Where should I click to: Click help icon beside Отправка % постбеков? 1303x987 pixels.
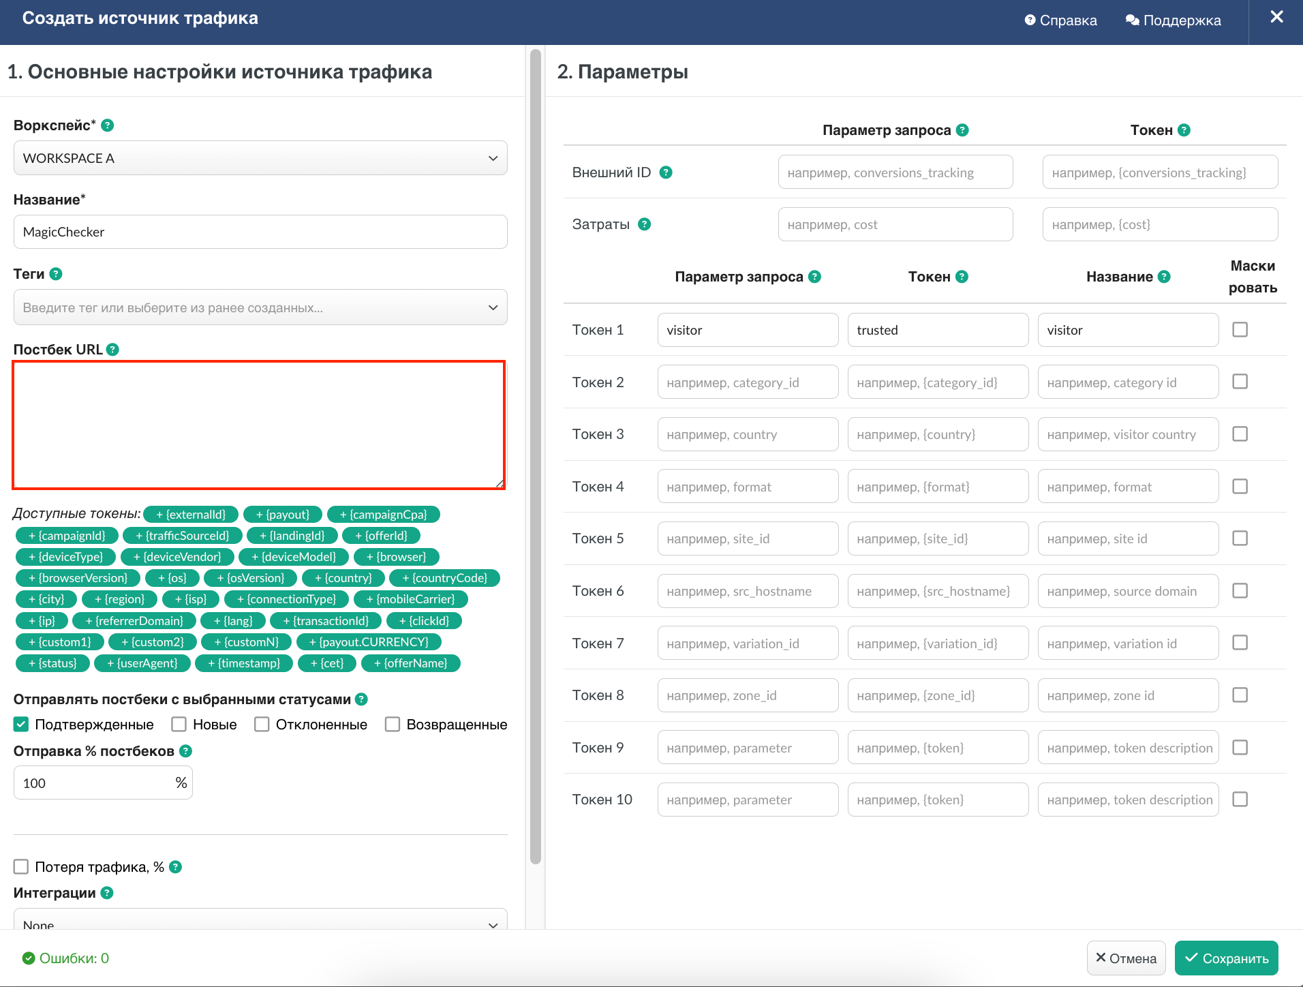pyautogui.click(x=185, y=751)
